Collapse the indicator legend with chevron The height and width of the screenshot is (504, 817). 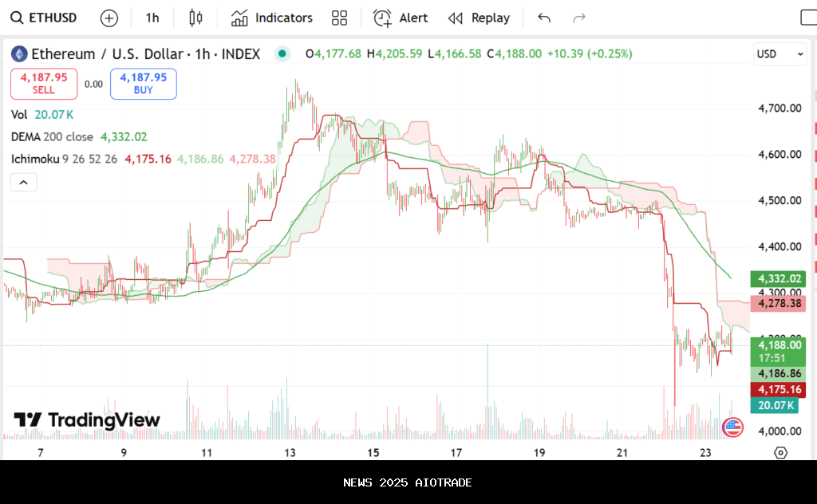[x=23, y=183]
